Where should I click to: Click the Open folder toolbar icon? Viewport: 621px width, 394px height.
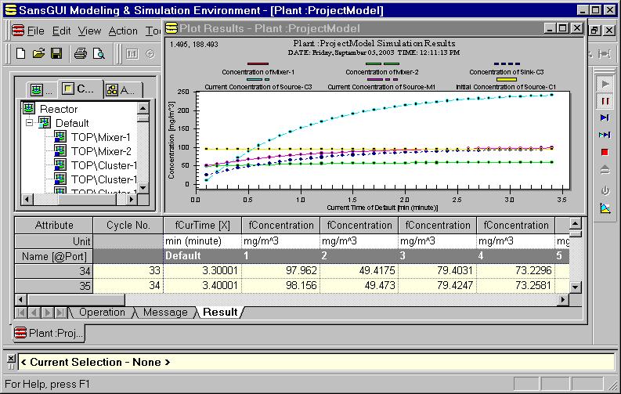(38, 54)
